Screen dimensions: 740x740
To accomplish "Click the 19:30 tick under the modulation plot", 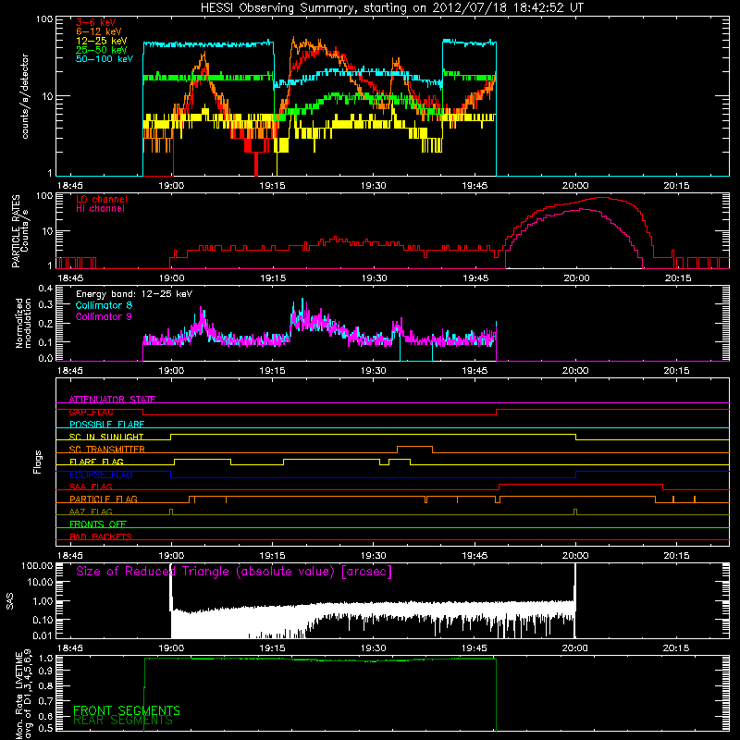I will pos(374,371).
